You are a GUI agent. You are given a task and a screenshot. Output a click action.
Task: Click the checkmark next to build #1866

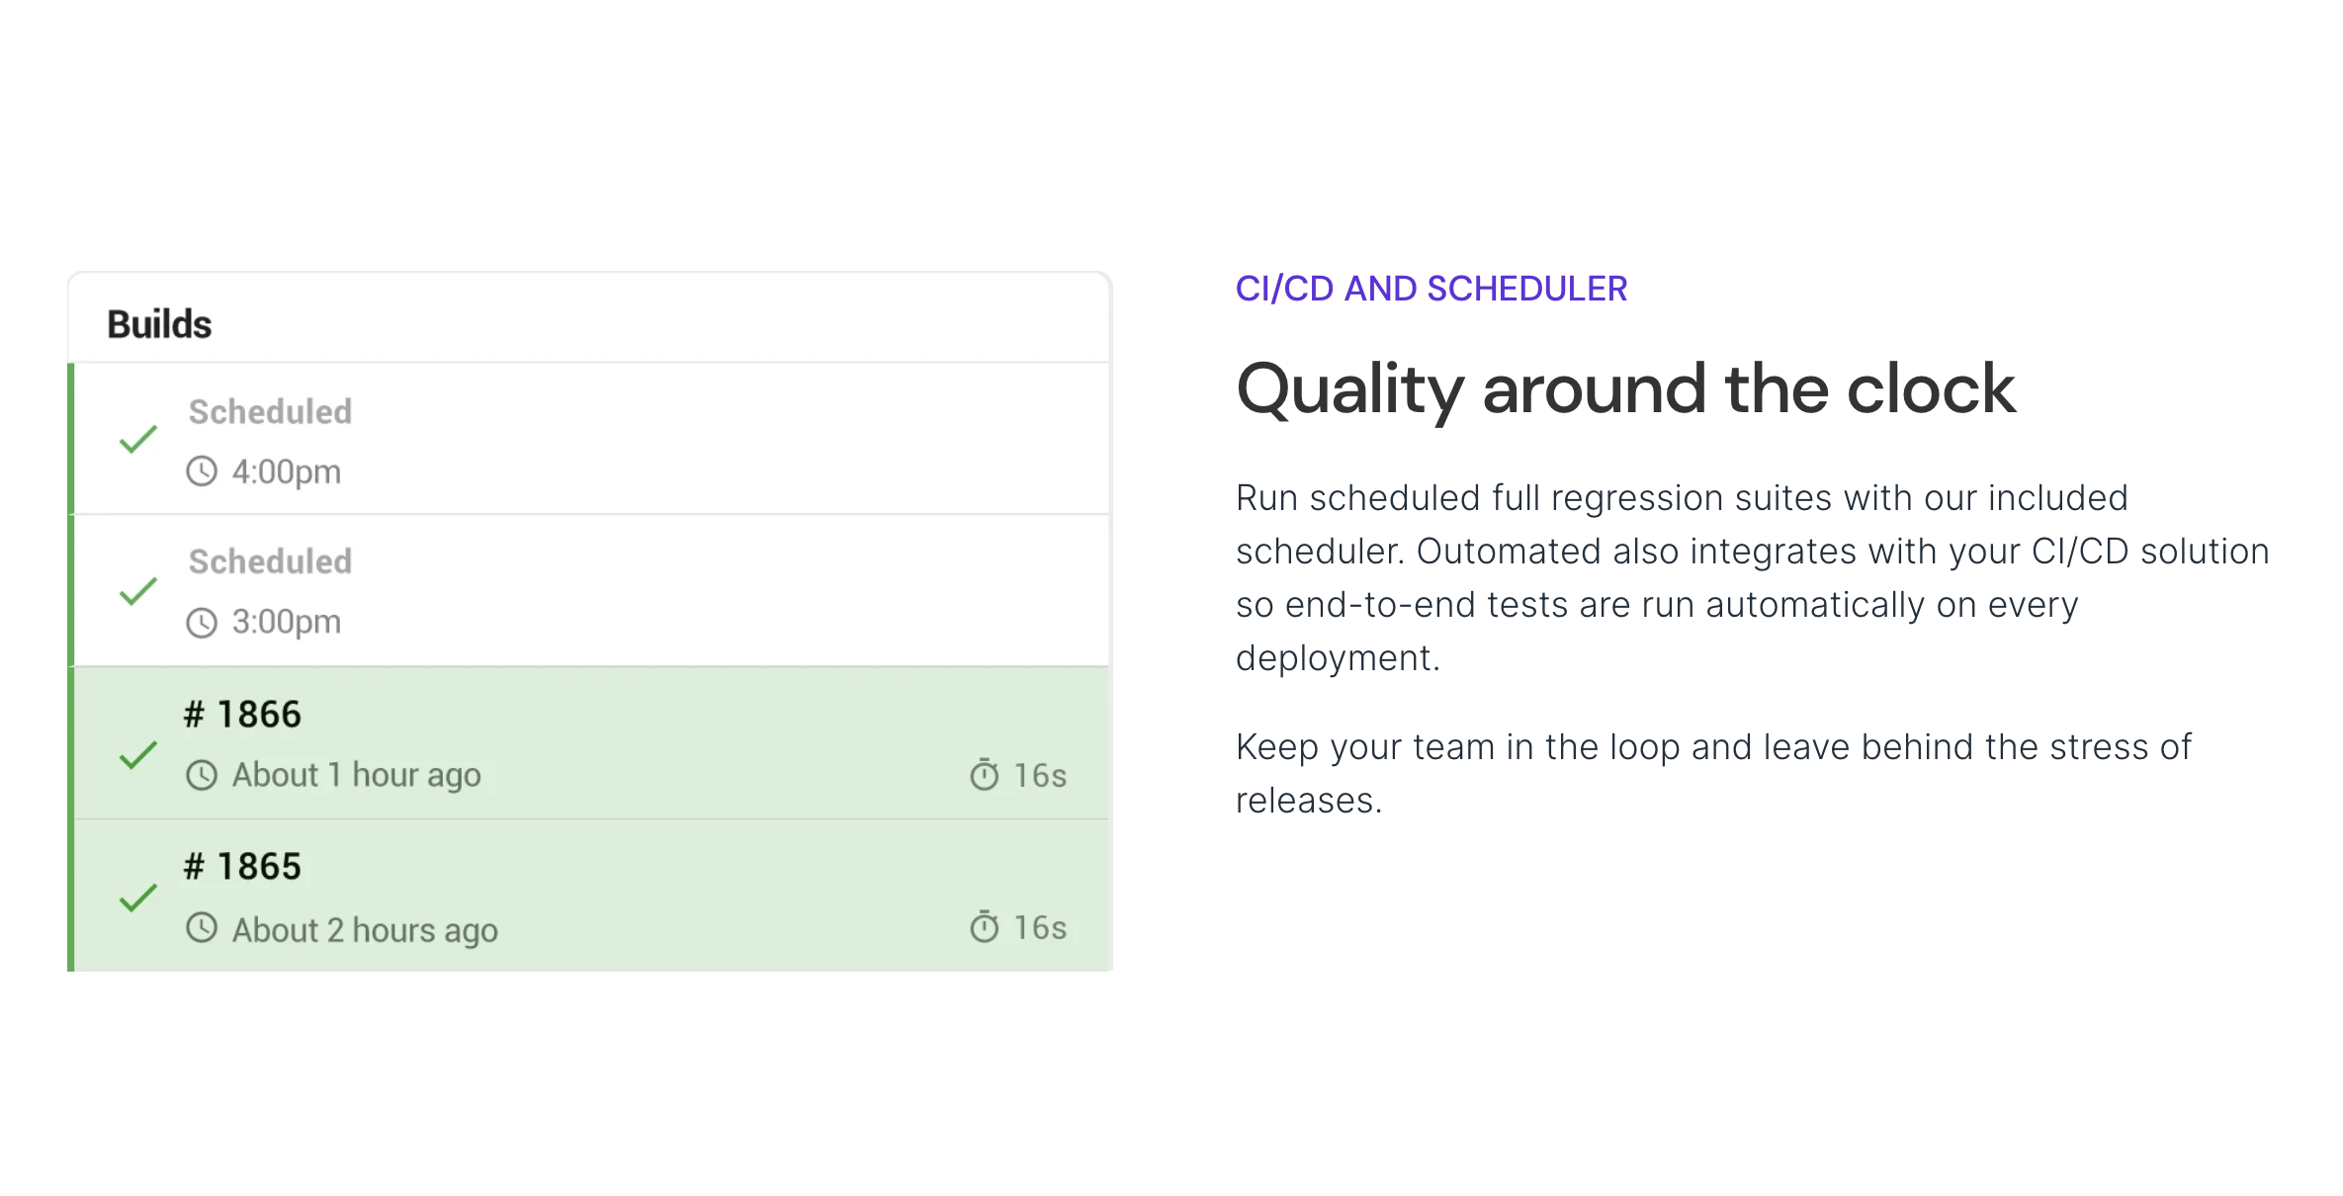pyautogui.click(x=138, y=755)
